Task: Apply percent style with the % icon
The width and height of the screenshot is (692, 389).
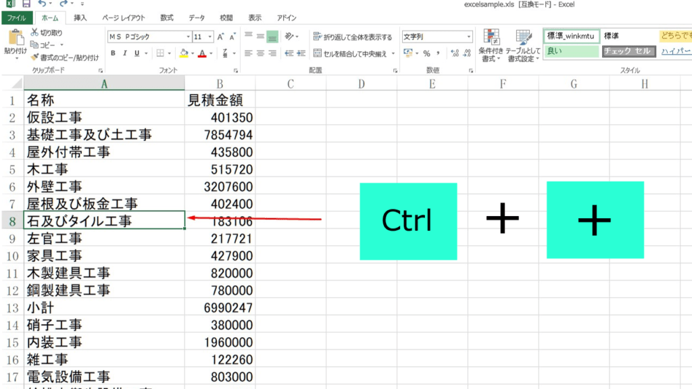Action: coord(426,53)
